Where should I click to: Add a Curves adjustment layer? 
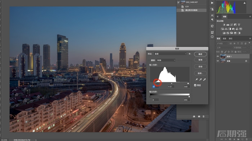(231, 25)
